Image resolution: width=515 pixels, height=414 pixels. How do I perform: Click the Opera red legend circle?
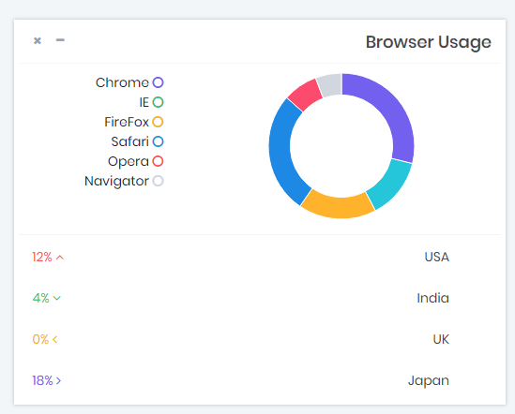[158, 161]
